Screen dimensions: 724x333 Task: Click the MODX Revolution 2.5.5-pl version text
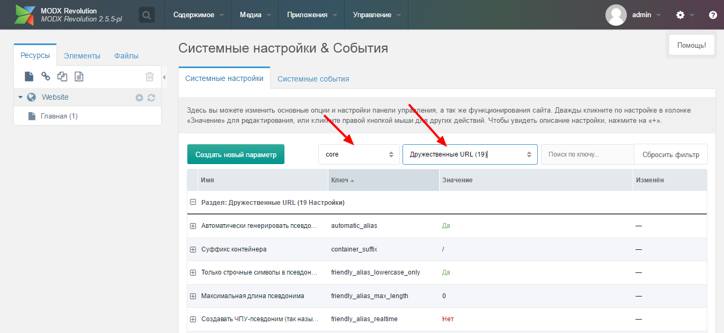82,19
